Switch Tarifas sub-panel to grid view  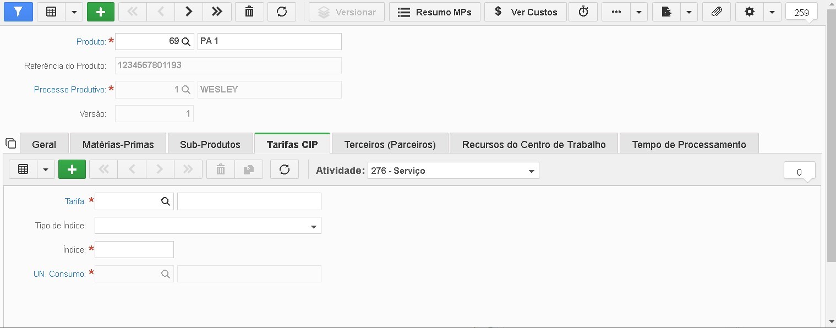tap(23, 170)
